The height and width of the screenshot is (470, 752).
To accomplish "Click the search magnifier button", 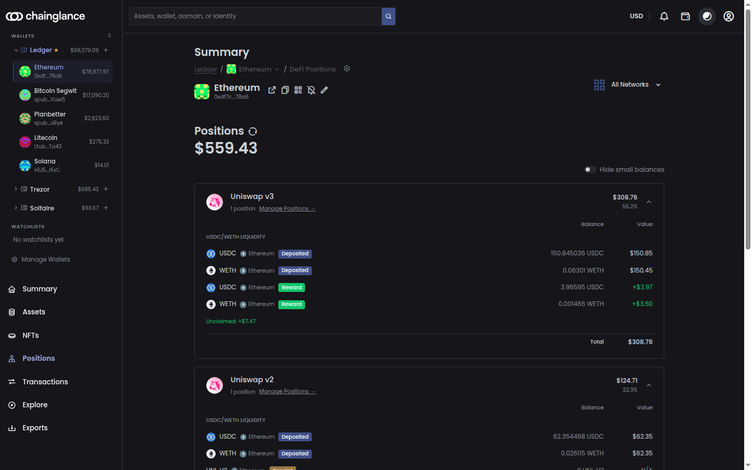I will click(x=389, y=16).
